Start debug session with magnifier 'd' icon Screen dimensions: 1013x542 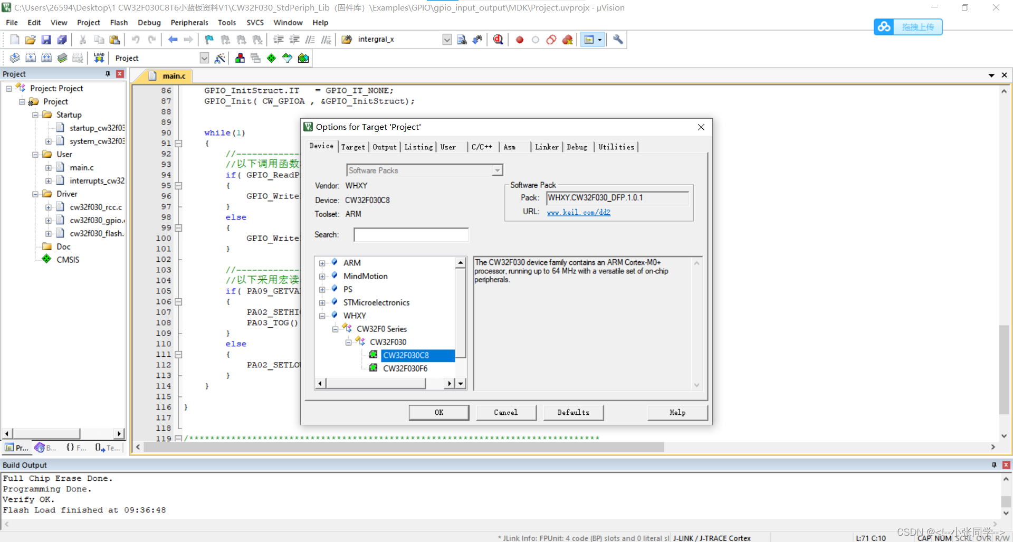click(x=498, y=40)
